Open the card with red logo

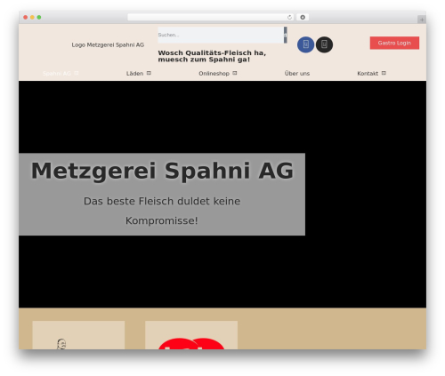coord(191,335)
